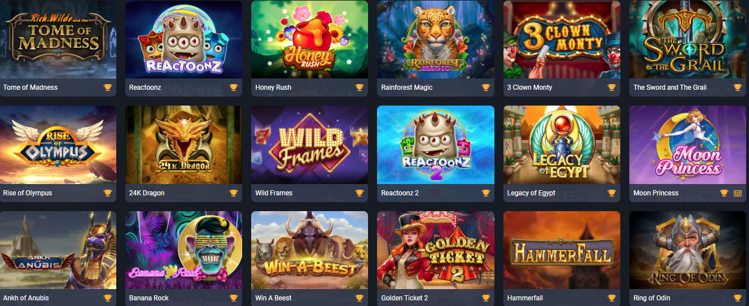
Task: Click the trophy icon for 3 Clown Monty
Action: [611, 88]
